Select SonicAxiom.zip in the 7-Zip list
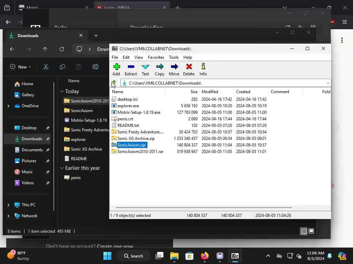353x264 pixels. tap(131, 145)
